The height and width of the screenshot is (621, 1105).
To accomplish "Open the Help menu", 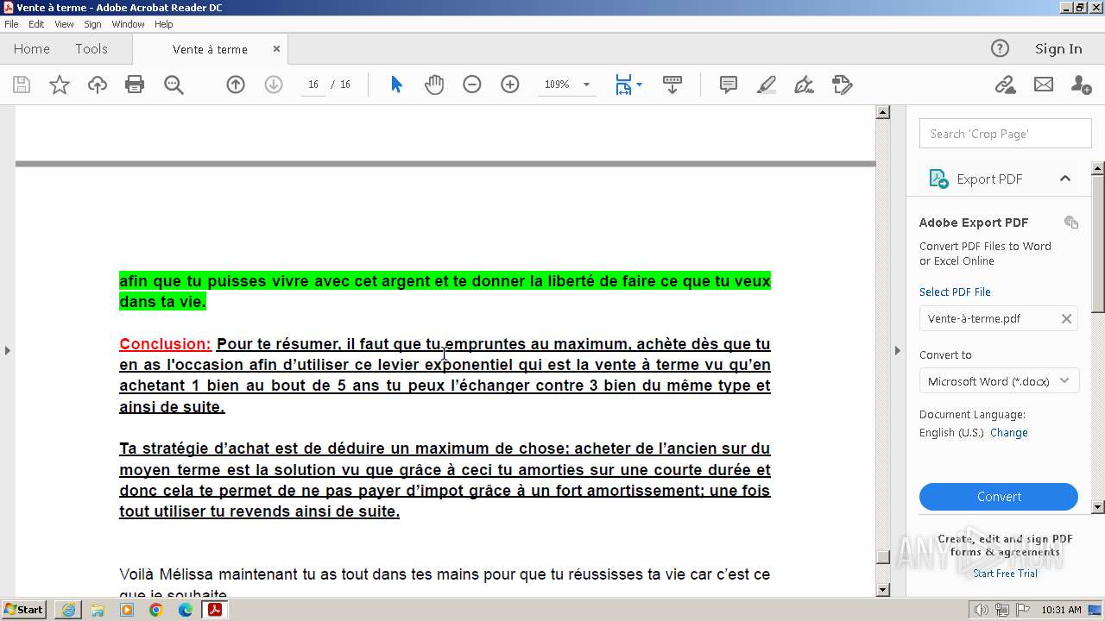I will [x=163, y=24].
